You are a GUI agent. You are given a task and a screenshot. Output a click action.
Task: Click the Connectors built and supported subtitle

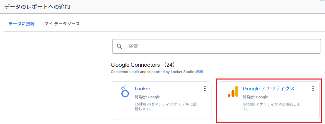[x=153, y=72]
